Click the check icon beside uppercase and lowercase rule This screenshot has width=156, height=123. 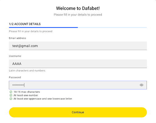pos(11,99)
